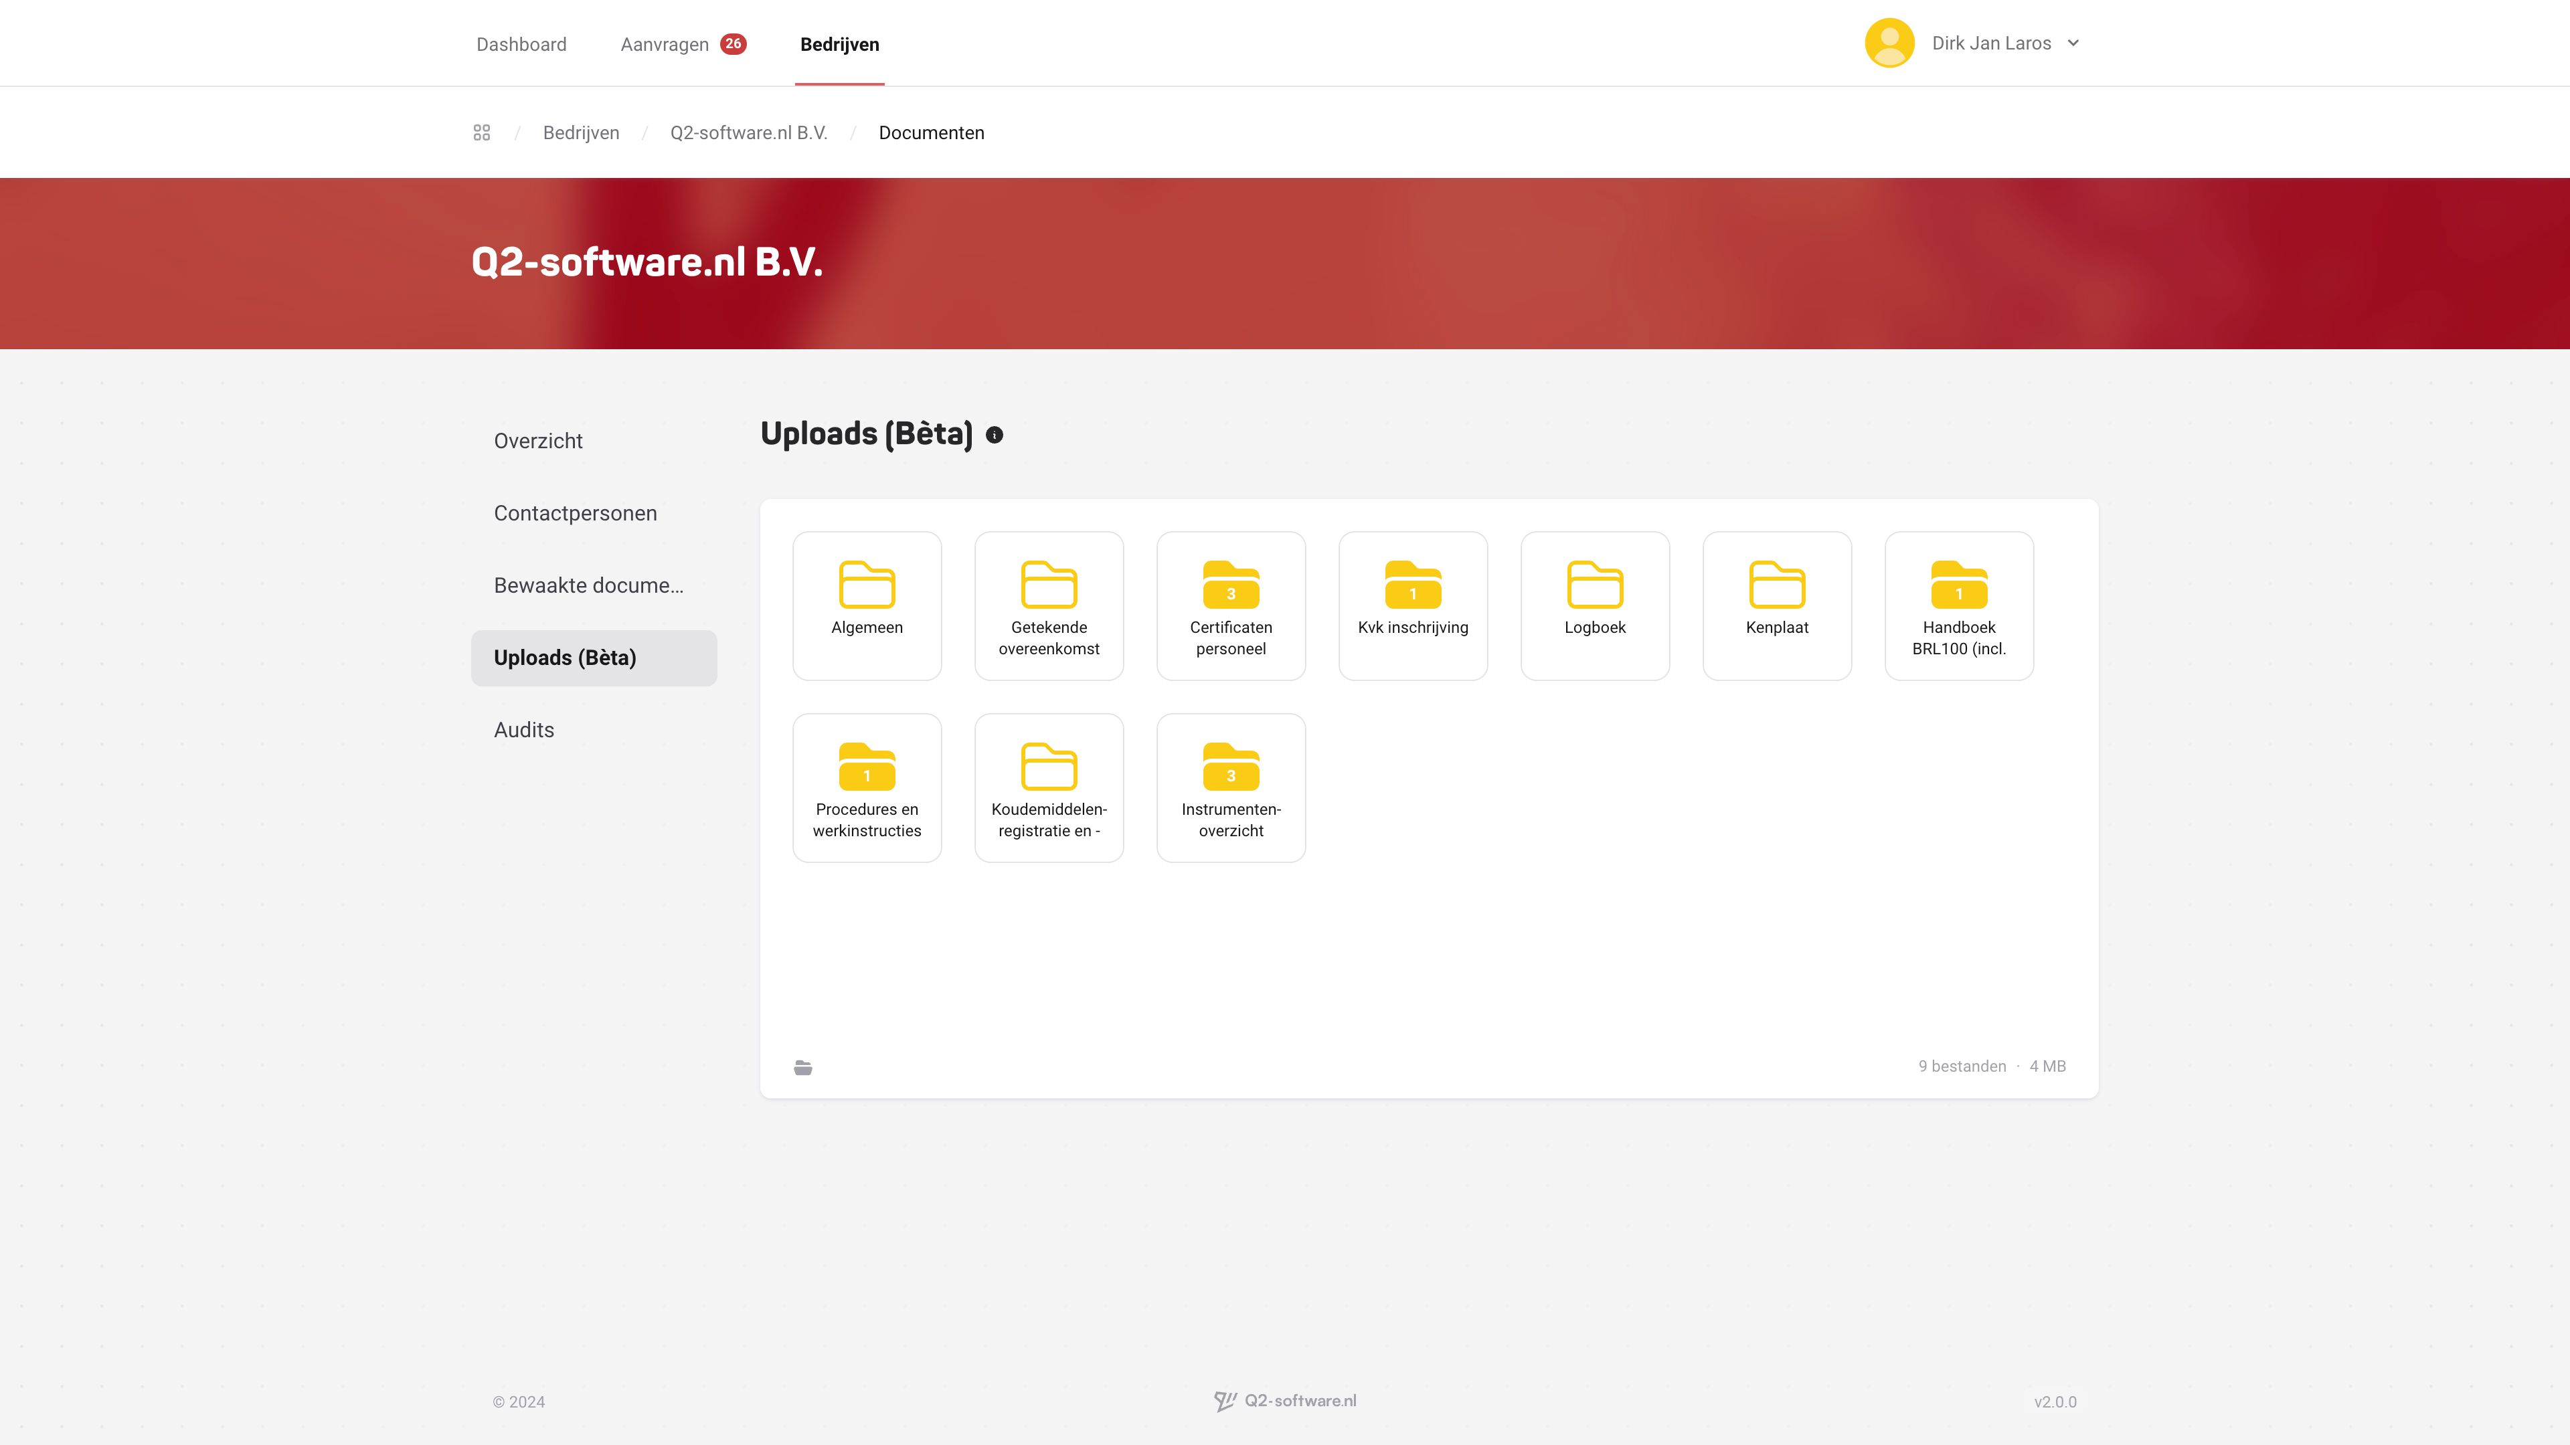Click the Q2-software.nl footer logo

coord(1285,1401)
